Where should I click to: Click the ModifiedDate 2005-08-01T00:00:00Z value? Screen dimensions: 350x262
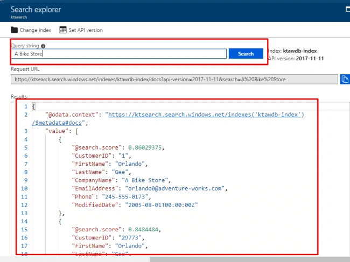(x=162, y=205)
